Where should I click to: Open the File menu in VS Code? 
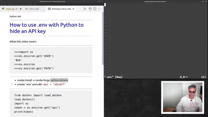2,4
